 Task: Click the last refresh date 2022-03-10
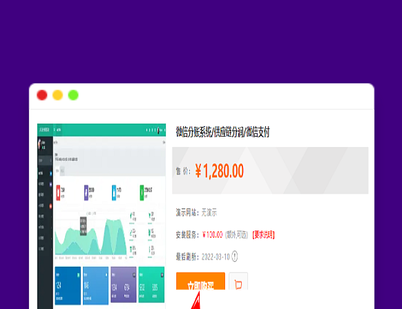tap(216, 256)
